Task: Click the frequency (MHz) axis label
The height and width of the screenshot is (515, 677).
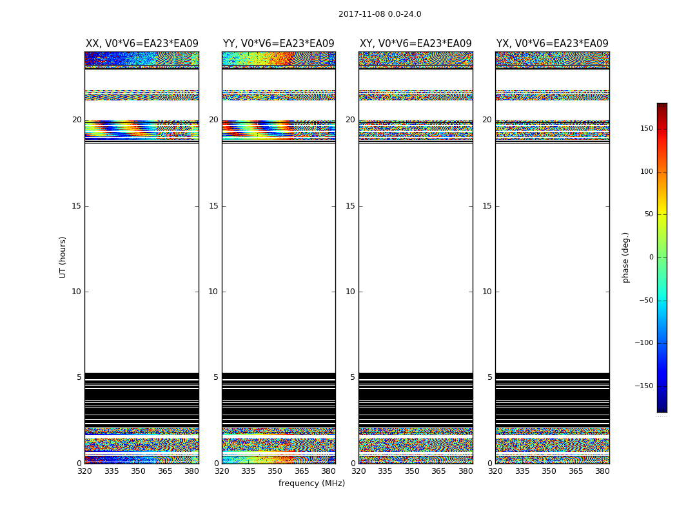Action: (311, 483)
